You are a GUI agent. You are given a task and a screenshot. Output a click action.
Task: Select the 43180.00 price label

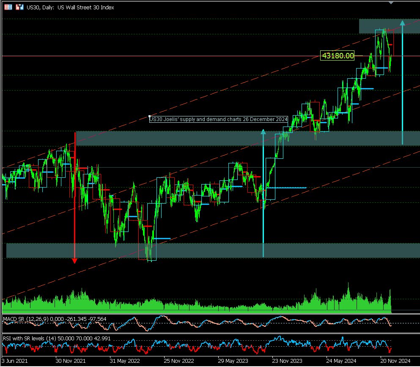pyautogui.click(x=338, y=55)
